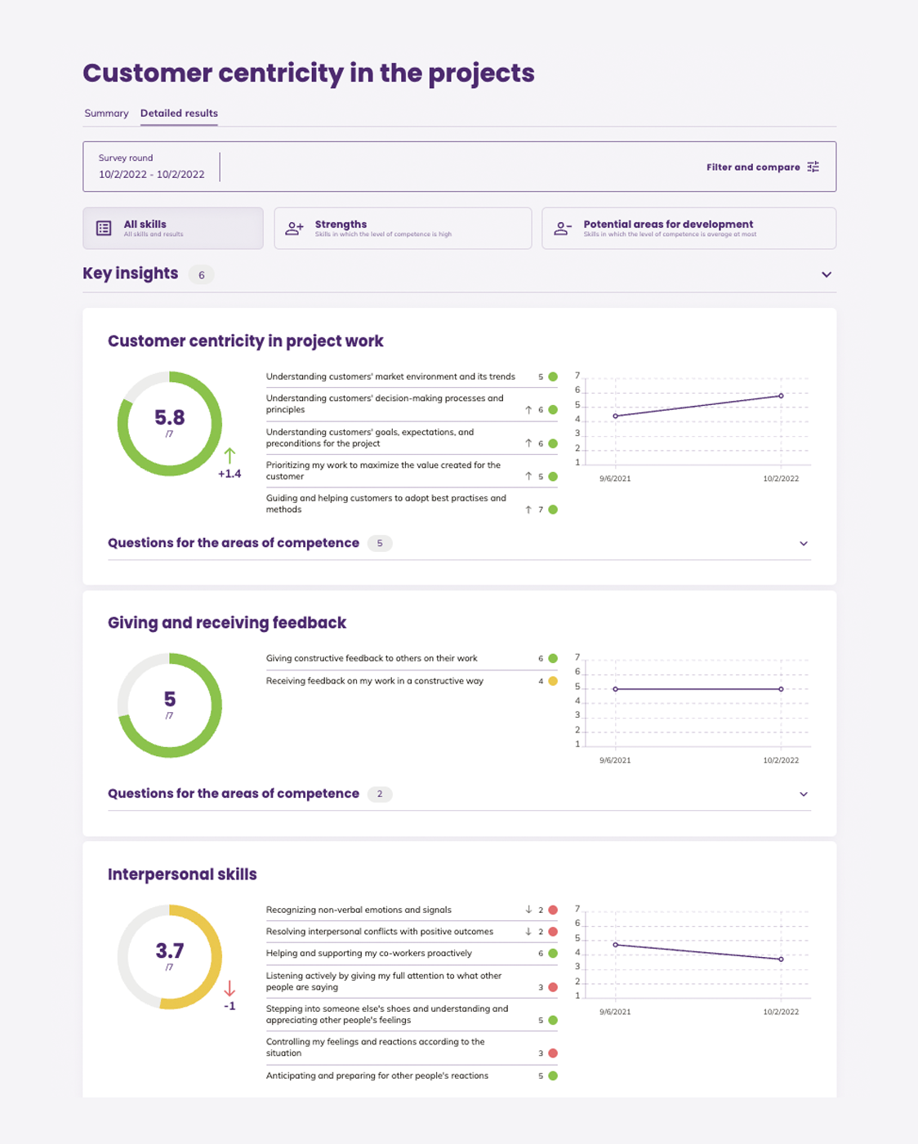This screenshot has width=918, height=1144.
Task: Click 'Giving constructive feedback to others' row text
Action: 372,658
